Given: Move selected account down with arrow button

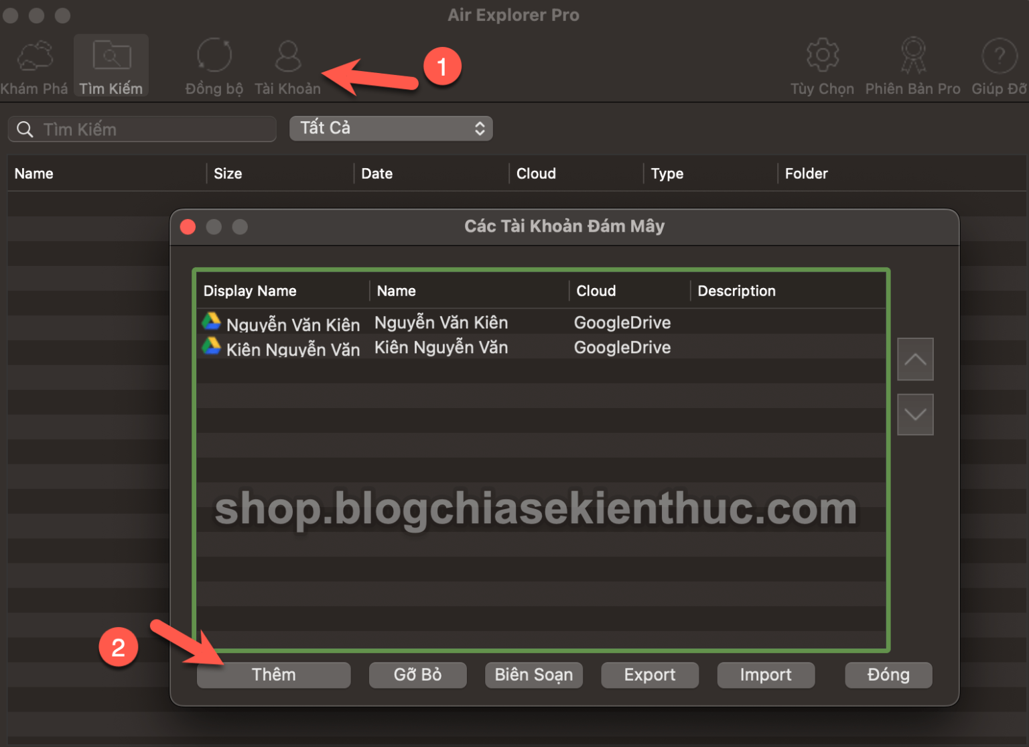Looking at the screenshot, I should pyautogui.click(x=915, y=415).
